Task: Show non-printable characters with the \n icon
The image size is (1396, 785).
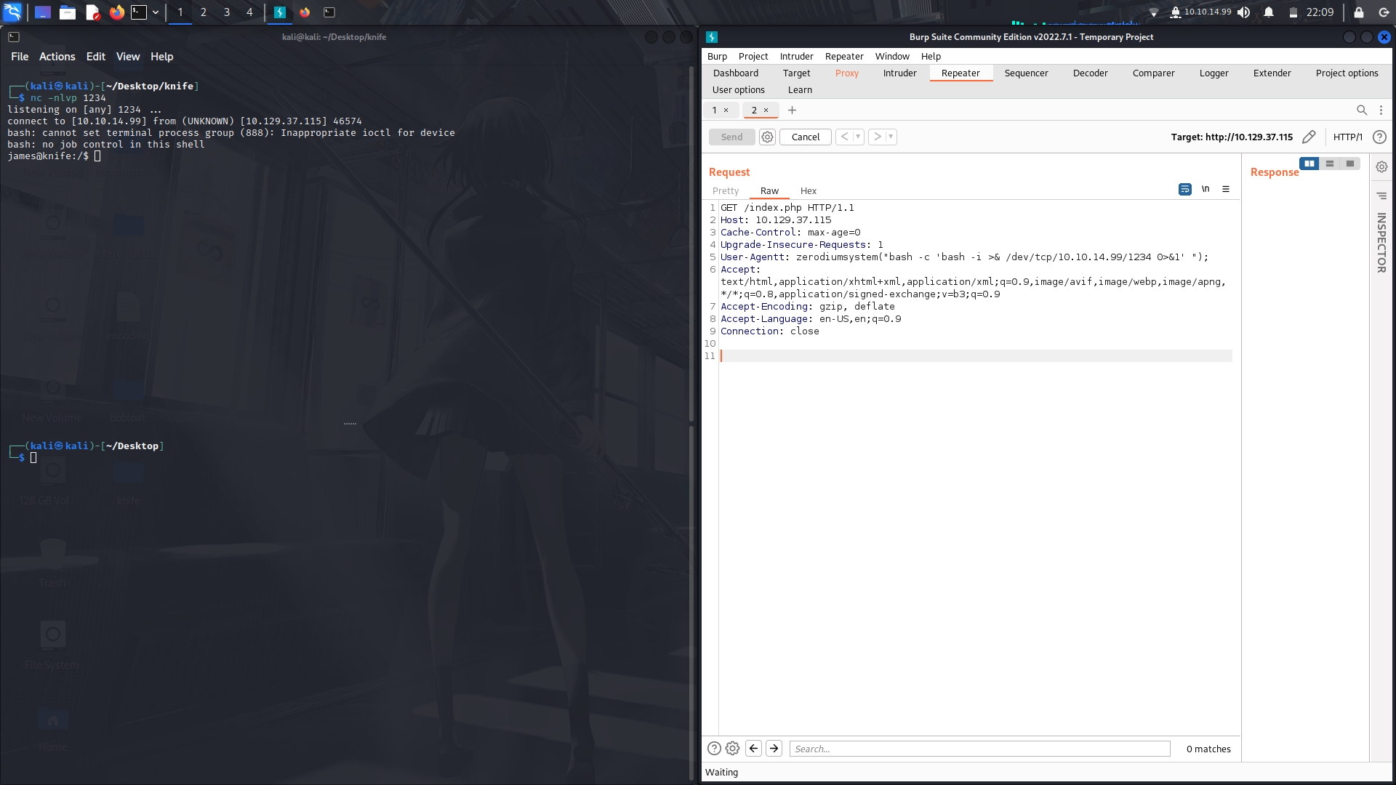Action: pyautogui.click(x=1206, y=189)
